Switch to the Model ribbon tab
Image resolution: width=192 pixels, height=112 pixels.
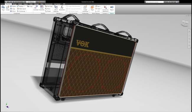[x=20, y=4]
